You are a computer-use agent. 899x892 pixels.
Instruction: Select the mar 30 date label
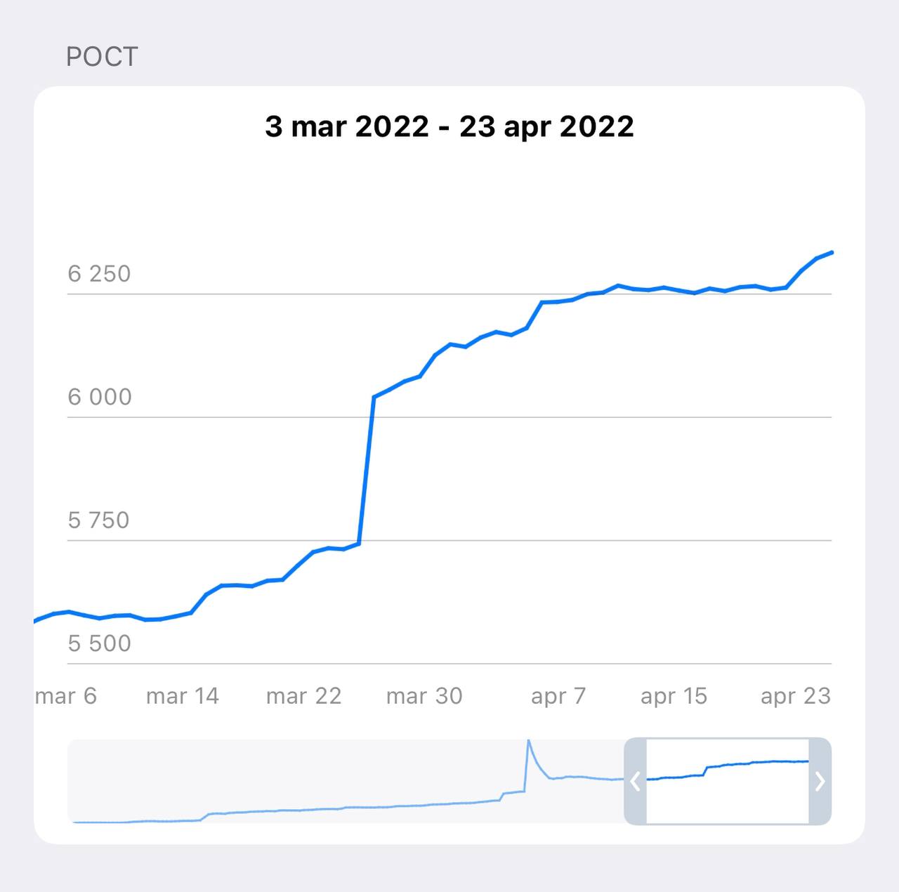pyautogui.click(x=424, y=696)
